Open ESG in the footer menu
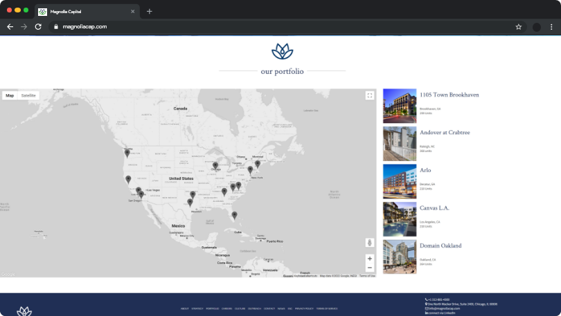561x316 pixels. point(290,308)
